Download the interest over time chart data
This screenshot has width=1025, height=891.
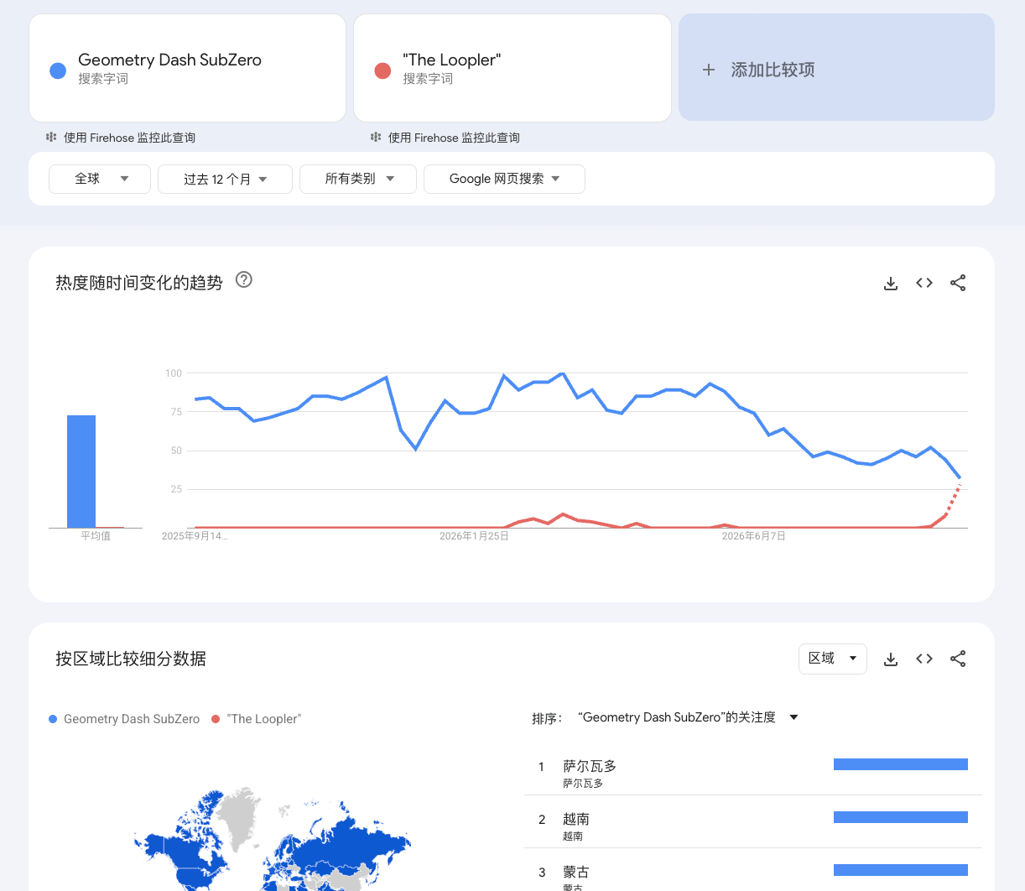point(891,284)
